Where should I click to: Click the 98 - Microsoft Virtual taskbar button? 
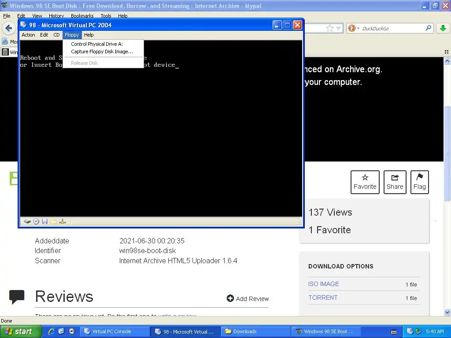[x=185, y=331]
